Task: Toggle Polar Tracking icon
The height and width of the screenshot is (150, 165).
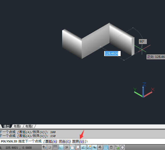Action: (66, 147)
